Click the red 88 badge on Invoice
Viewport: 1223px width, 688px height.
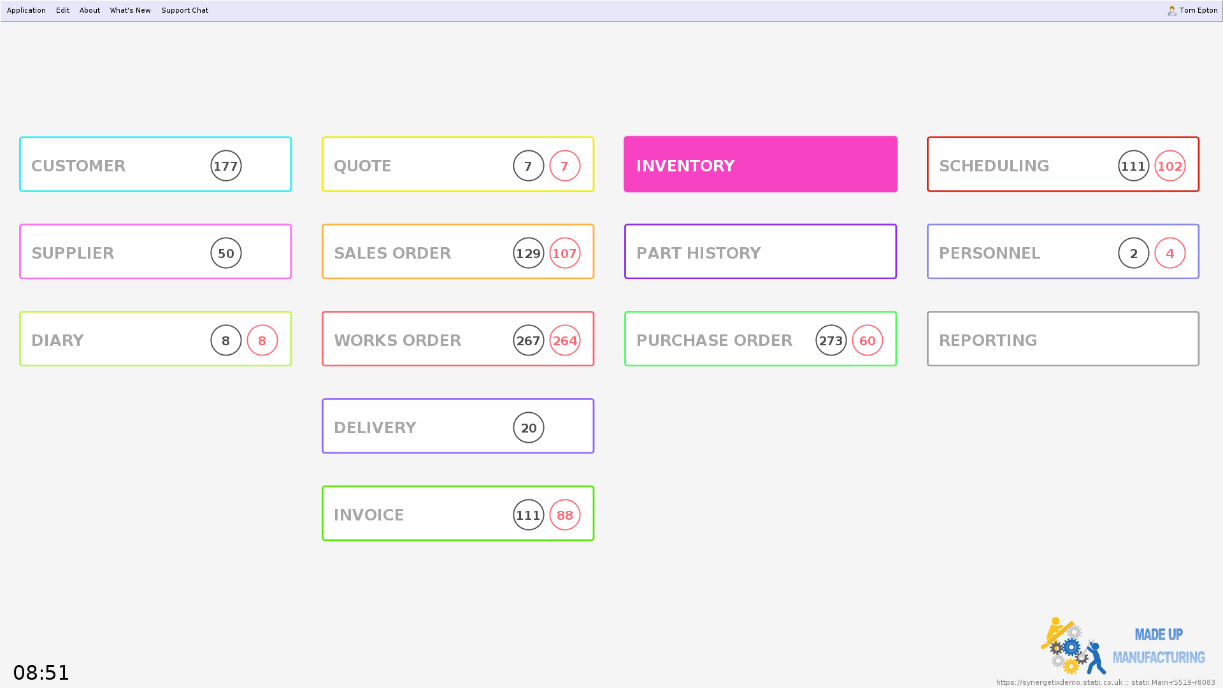(564, 515)
